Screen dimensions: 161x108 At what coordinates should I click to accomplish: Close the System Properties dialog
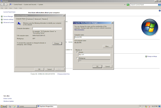coord(64,15)
